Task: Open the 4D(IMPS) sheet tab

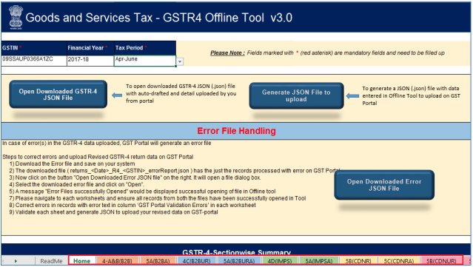Action: pyautogui.click(x=280, y=261)
